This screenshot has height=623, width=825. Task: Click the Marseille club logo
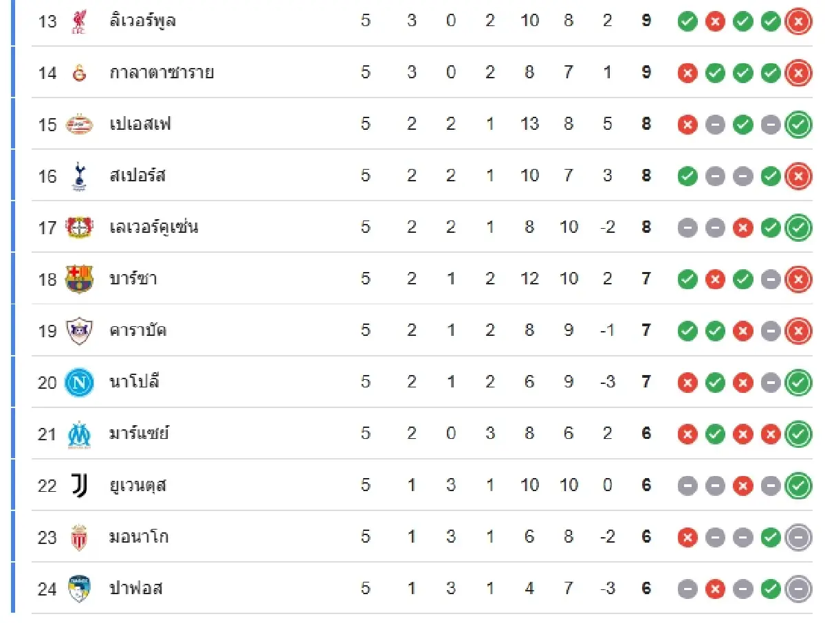[x=79, y=434]
